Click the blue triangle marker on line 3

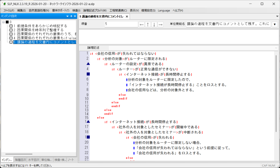point(88,64)
